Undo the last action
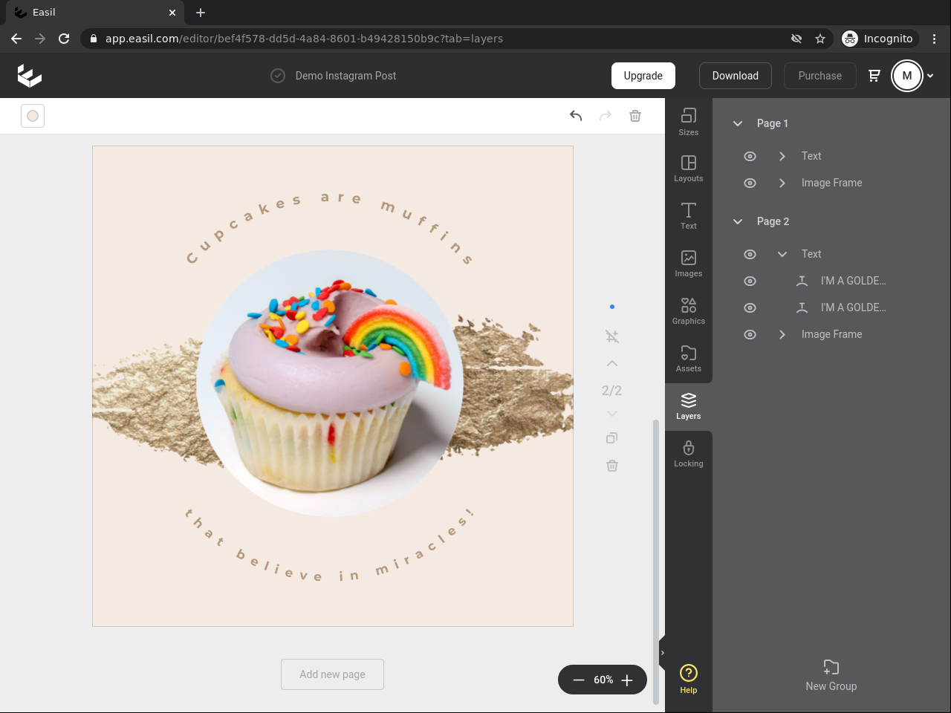Viewport: 951px width, 713px height. point(576,116)
